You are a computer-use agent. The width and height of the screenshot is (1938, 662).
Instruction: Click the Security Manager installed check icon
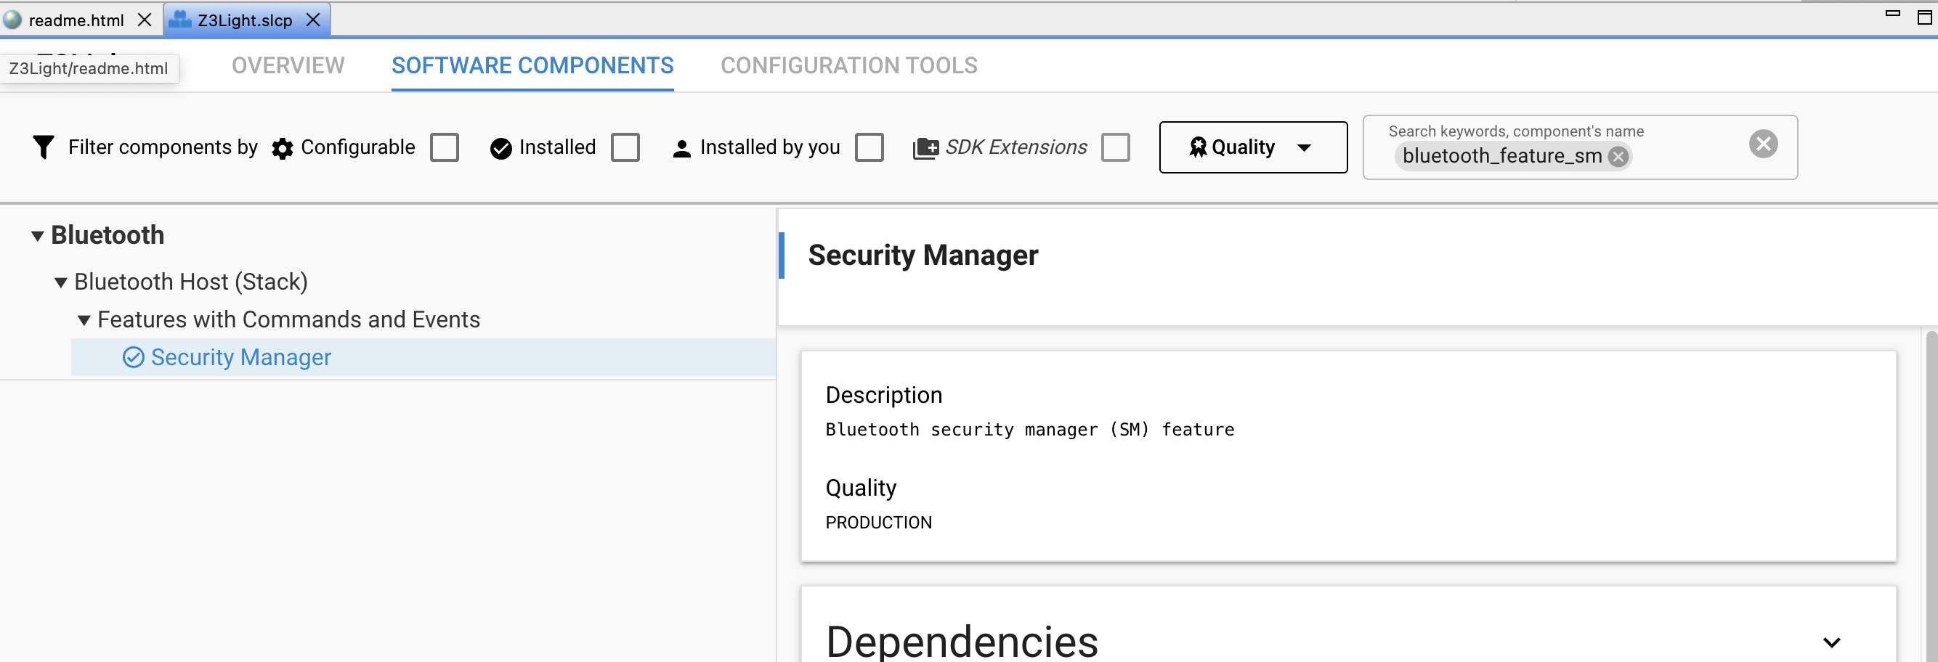(x=133, y=357)
